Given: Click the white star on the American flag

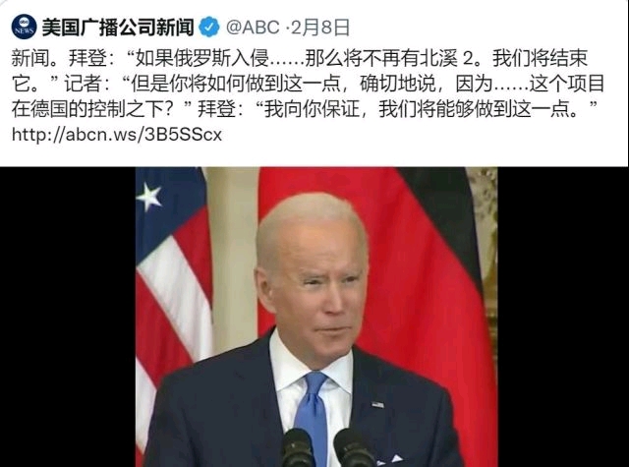Looking at the screenshot, I should pos(148,197).
